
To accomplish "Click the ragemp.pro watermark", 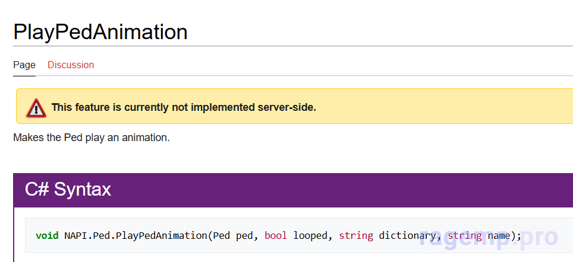I will [489, 237].
